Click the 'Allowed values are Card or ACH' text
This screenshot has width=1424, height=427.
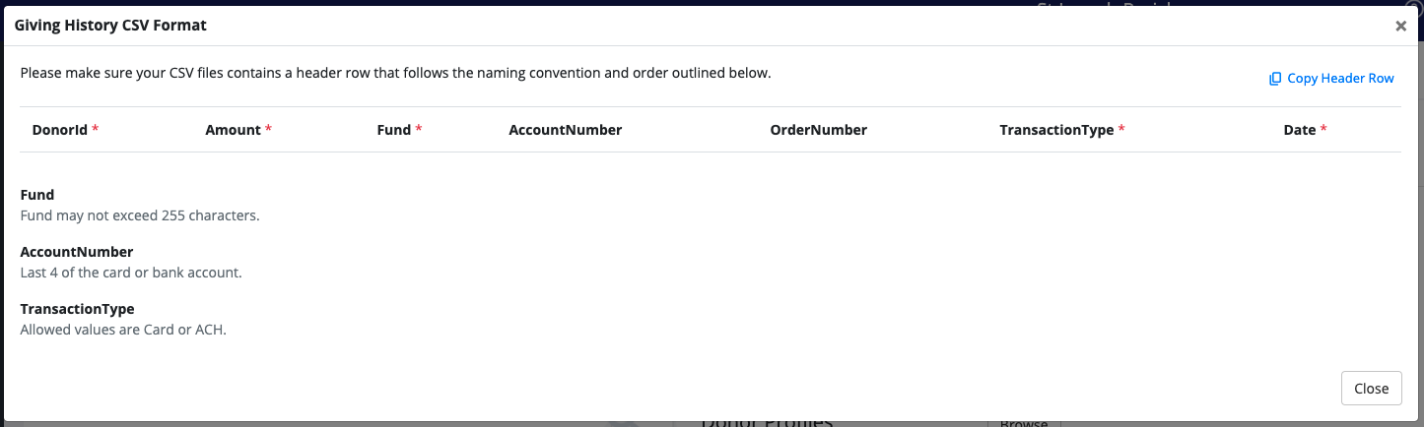coord(123,330)
